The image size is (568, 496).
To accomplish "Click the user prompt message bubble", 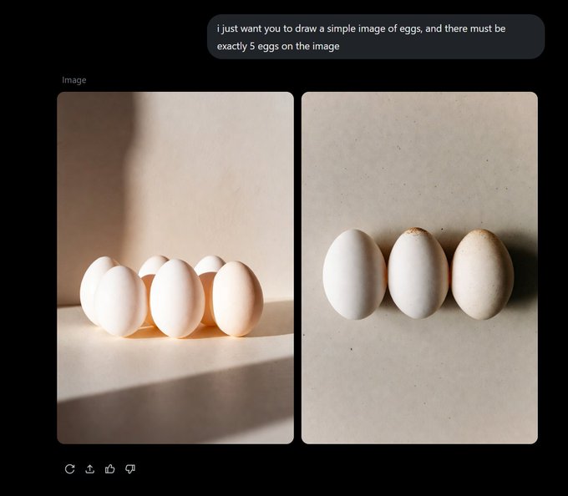I will click(375, 37).
